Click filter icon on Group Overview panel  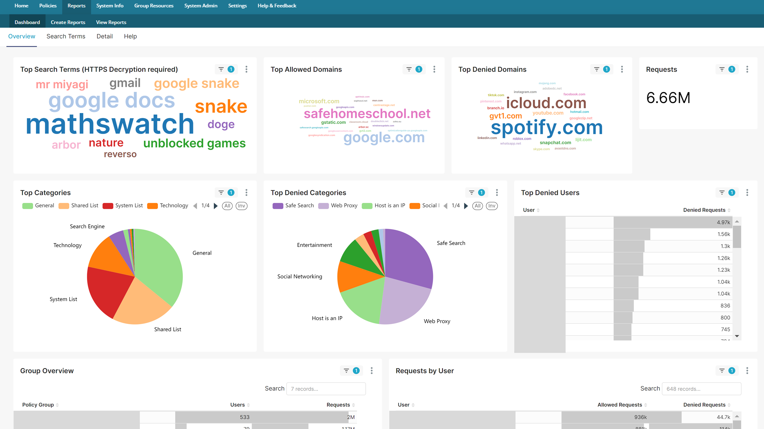pyautogui.click(x=346, y=370)
